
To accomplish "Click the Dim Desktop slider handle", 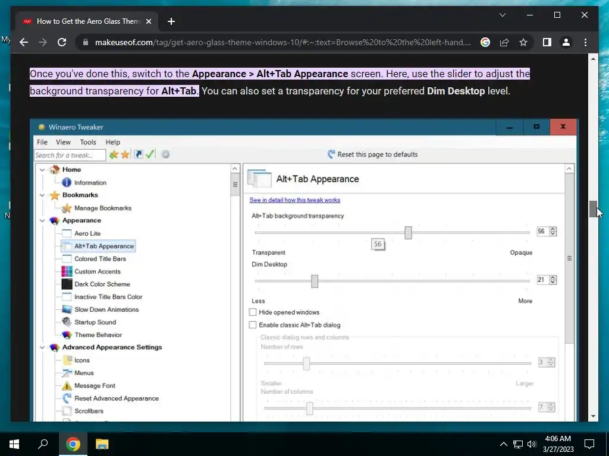I will pos(315,281).
